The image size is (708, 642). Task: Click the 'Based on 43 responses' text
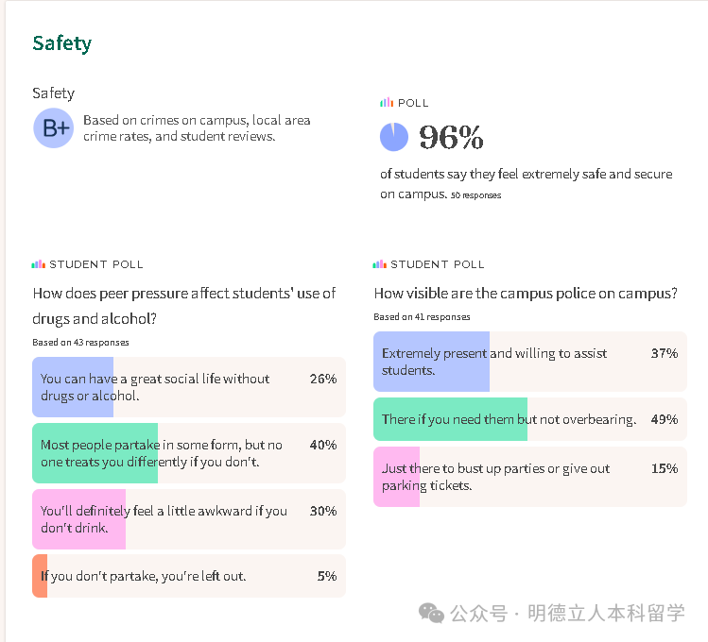(x=80, y=342)
